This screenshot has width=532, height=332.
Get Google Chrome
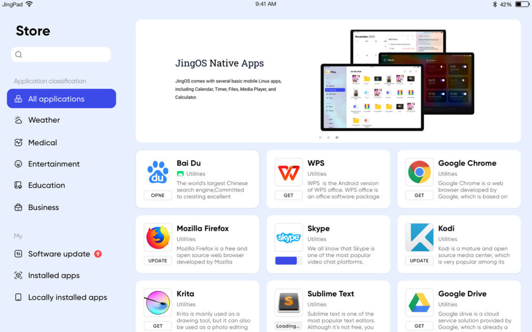coord(419,196)
